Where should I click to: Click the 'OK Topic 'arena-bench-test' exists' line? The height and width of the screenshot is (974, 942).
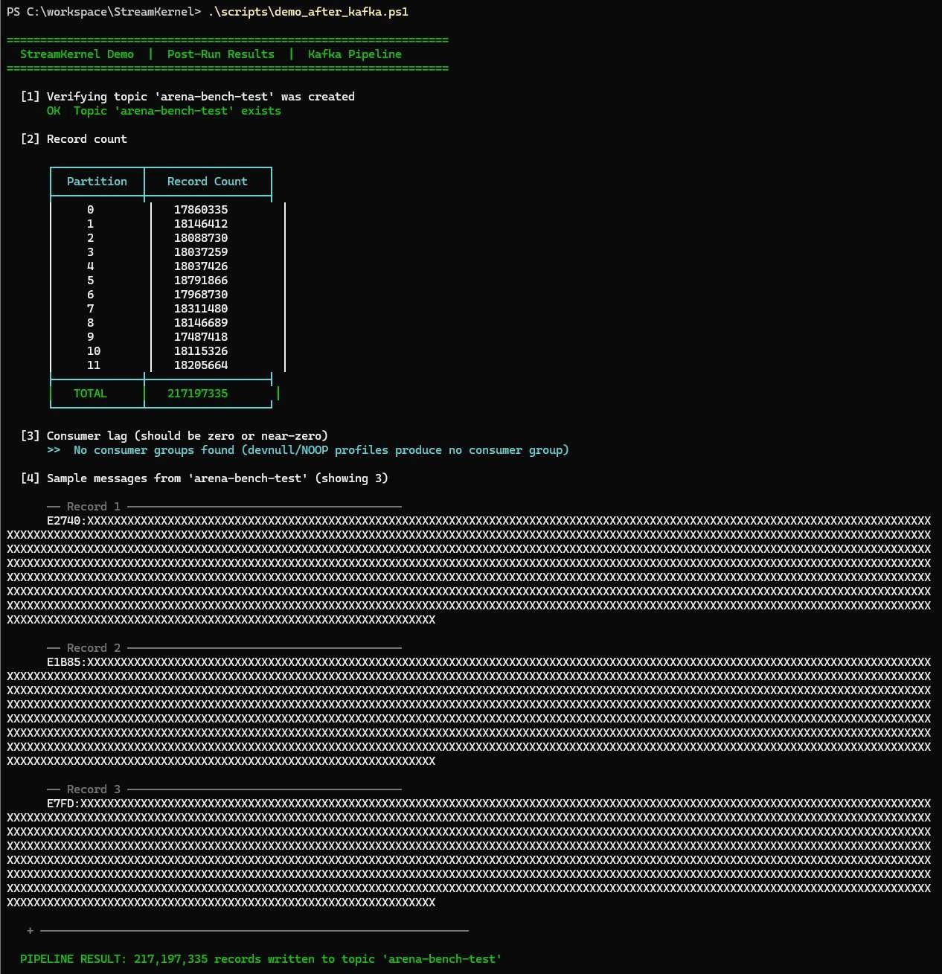pyautogui.click(x=164, y=111)
